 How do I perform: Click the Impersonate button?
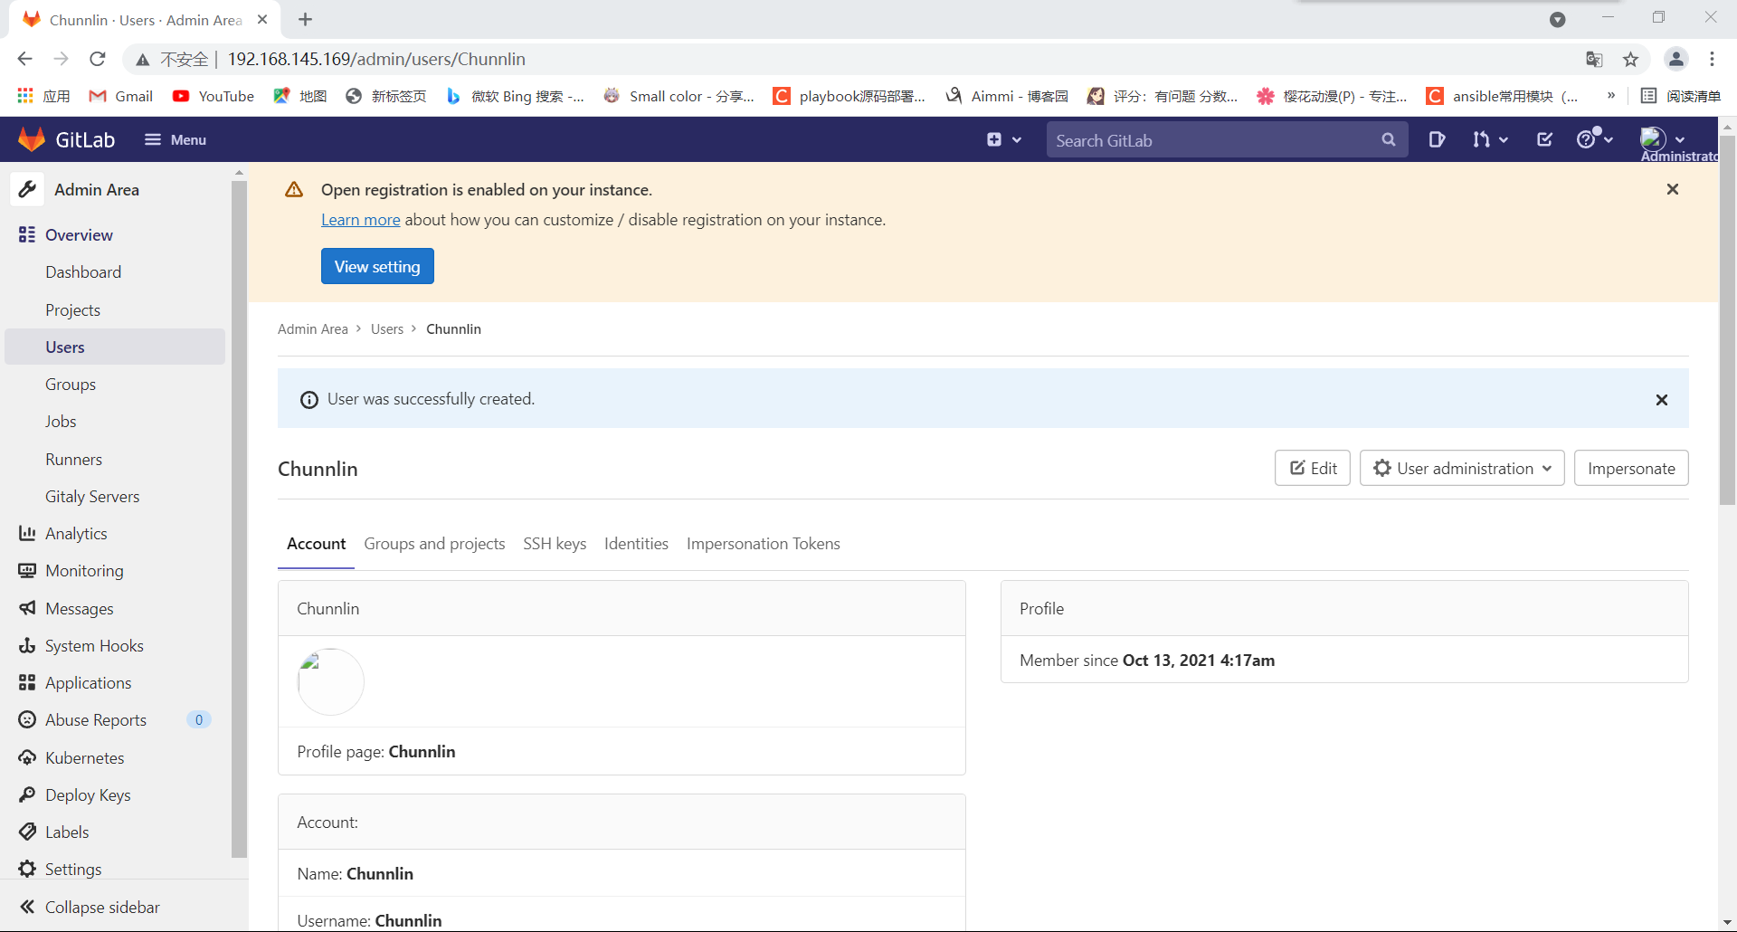[1631, 468]
